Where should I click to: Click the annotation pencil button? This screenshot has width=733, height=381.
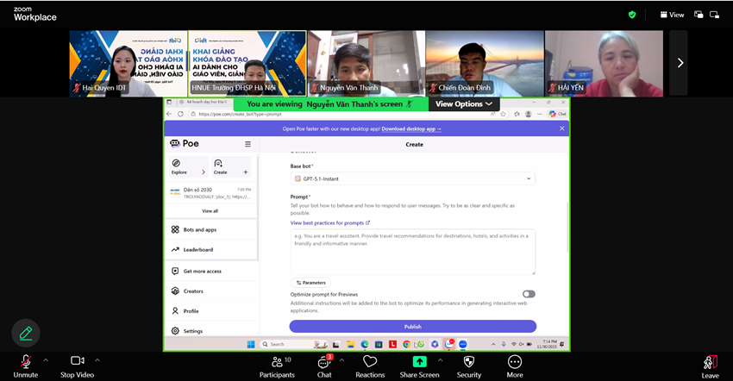26,333
